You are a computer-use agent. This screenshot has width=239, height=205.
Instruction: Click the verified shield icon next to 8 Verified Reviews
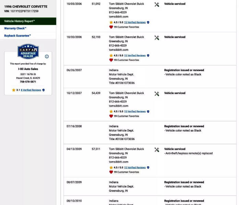click(43, 90)
